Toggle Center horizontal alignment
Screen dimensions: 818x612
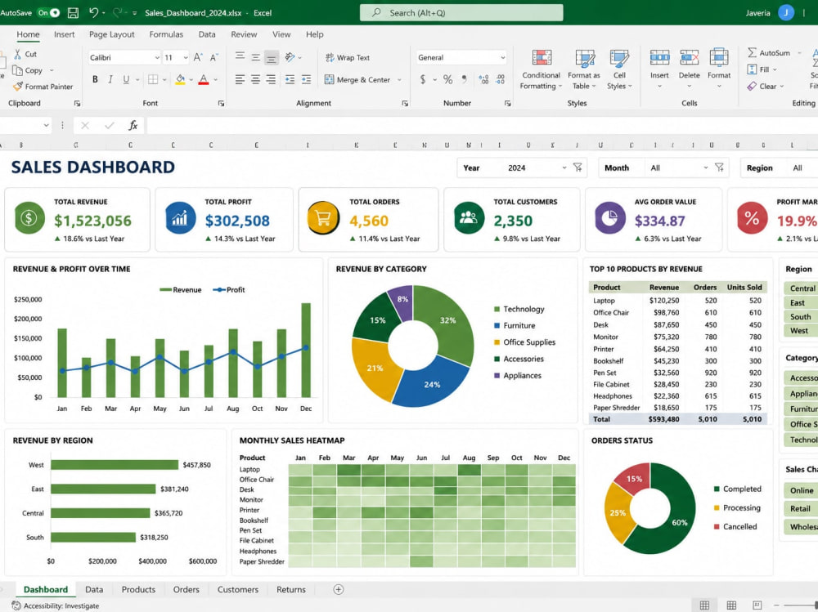[x=255, y=79]
